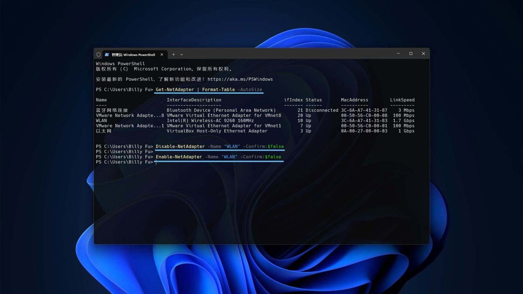Click the Disable-NetAdapter command text

pyautogui.click(x=180, y=146)
